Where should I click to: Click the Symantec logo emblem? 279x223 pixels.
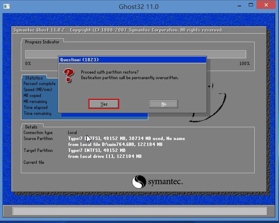[139, 182]
